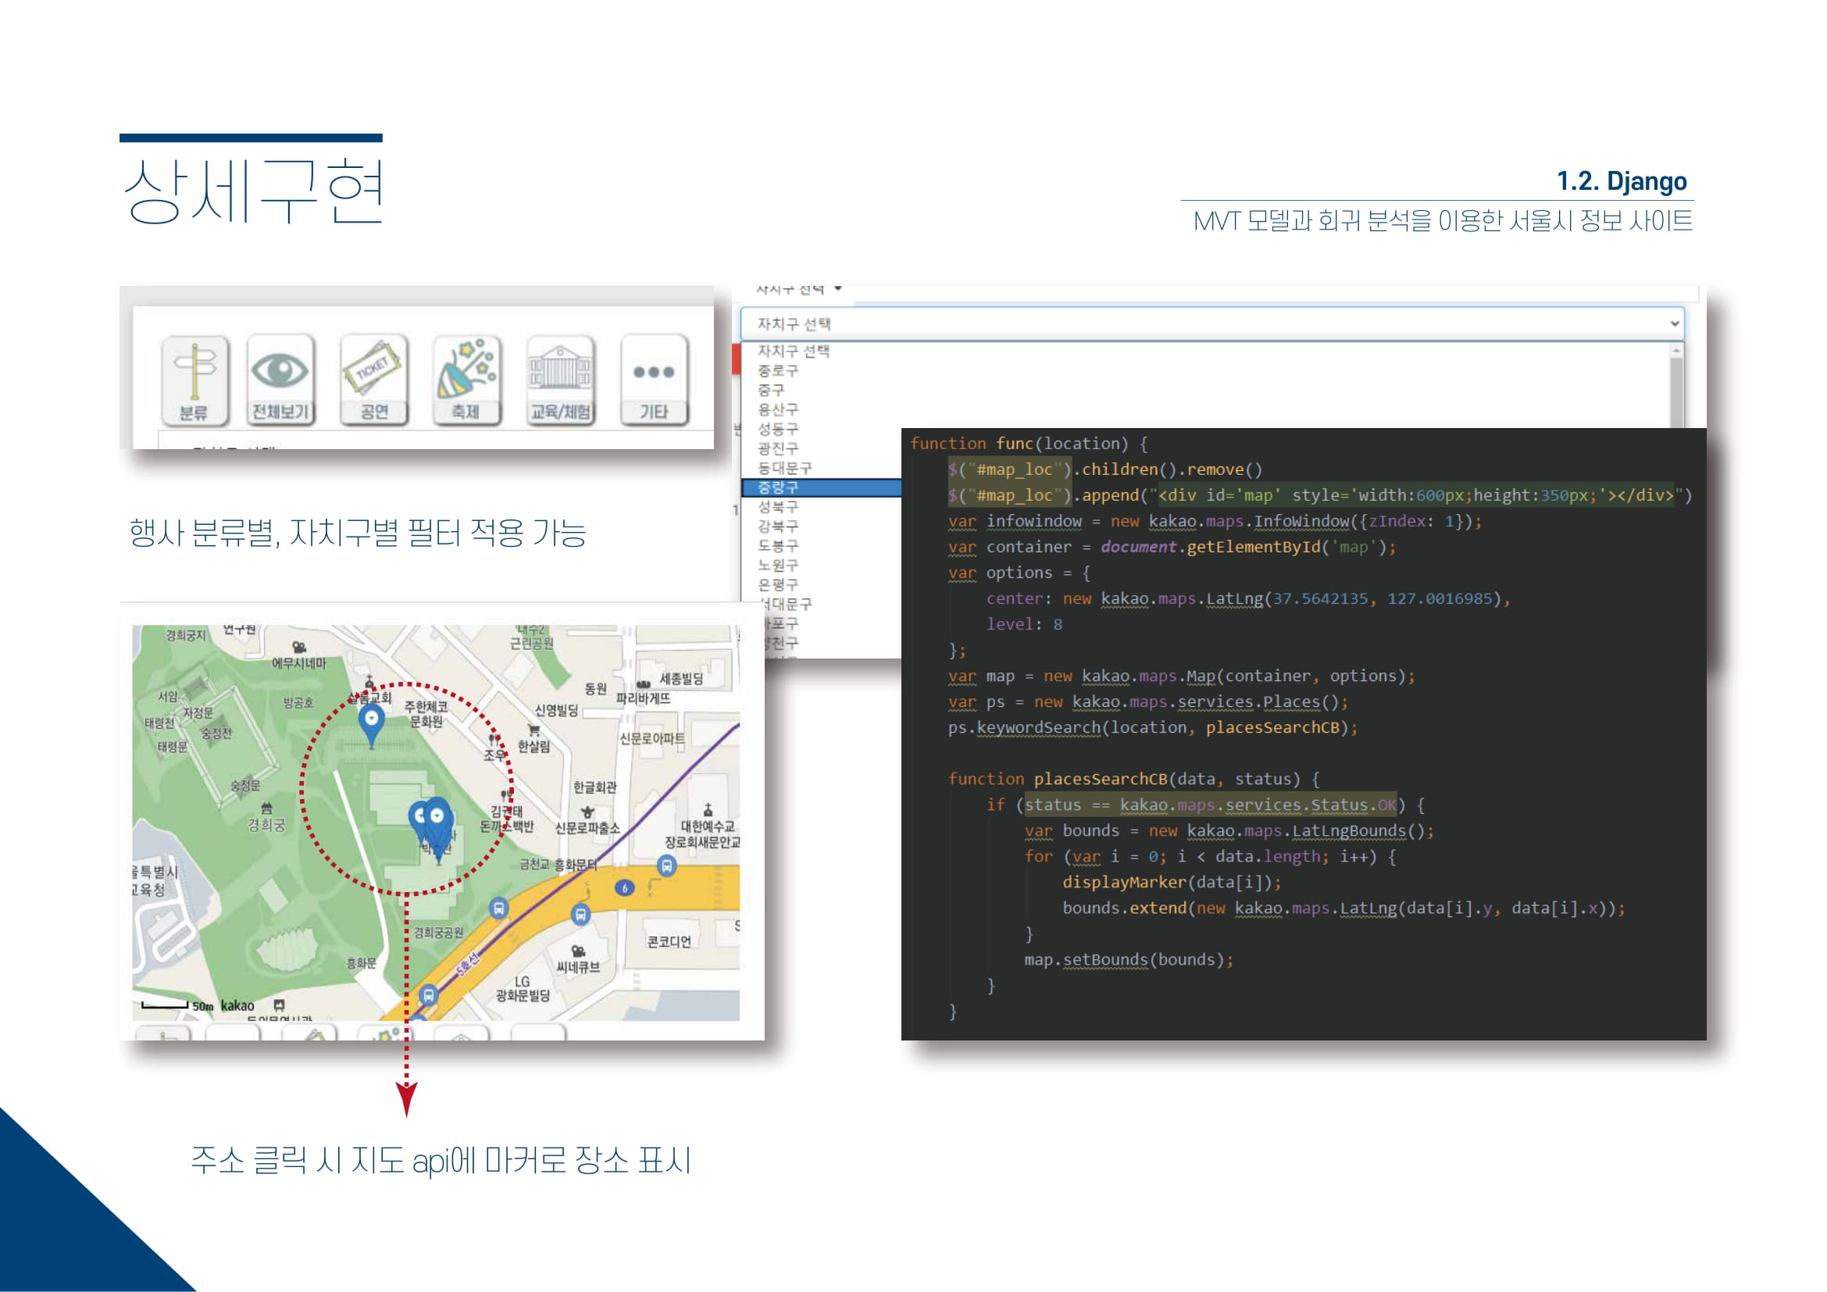Image resolution: width=1827 pixels, height=1292 pixels.
Task: Pick 용산구 in the district list
Action: (x=777, y=410)
